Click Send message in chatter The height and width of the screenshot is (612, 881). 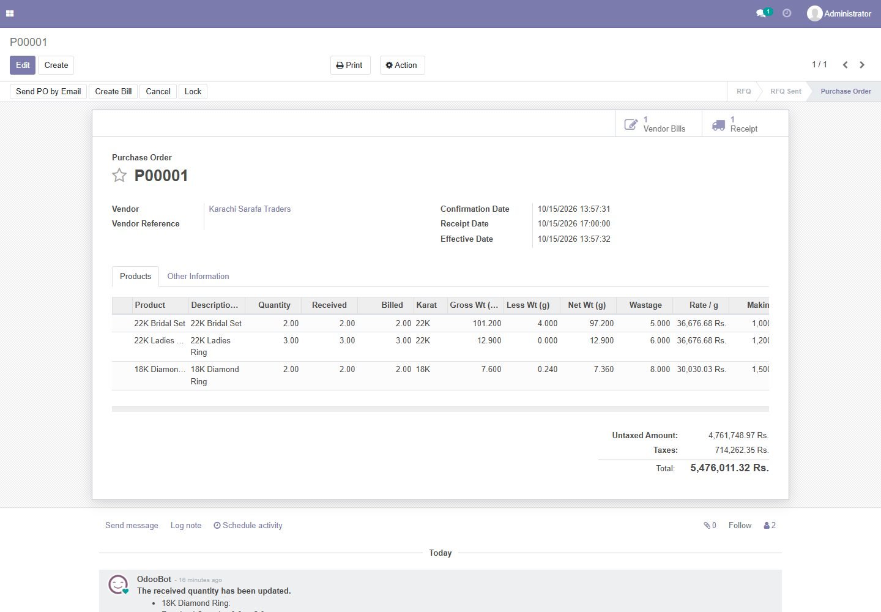[x=132, y=525]
